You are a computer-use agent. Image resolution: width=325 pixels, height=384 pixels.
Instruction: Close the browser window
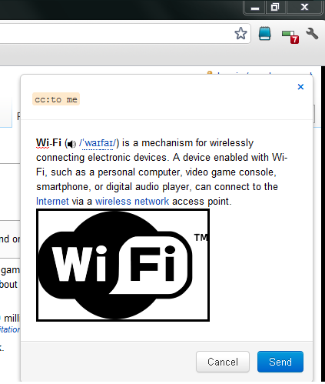coord(304,7)
